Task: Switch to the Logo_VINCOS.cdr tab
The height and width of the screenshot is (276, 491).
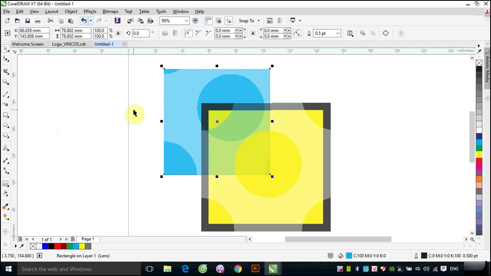Action: 69,44
